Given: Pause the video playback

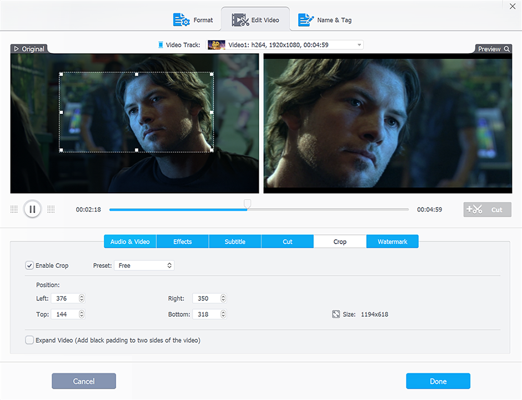Looking at the screenshot, I should (x=32, y=209).
